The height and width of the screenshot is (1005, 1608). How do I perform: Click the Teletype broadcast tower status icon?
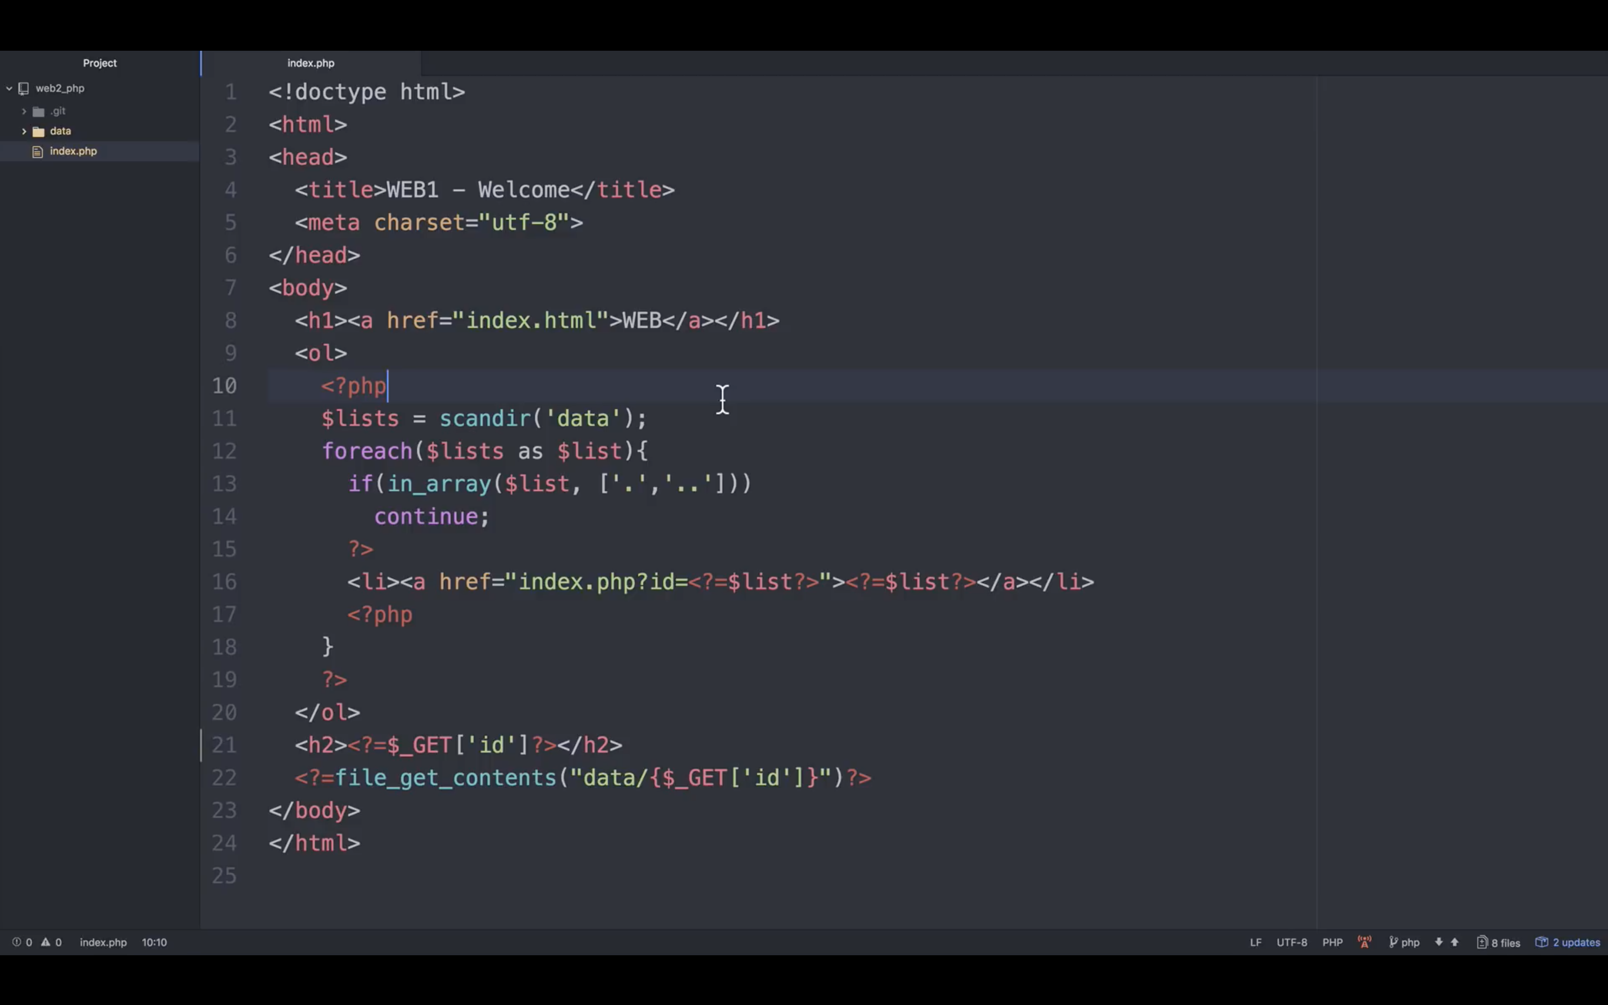(x=1364, y=942)
